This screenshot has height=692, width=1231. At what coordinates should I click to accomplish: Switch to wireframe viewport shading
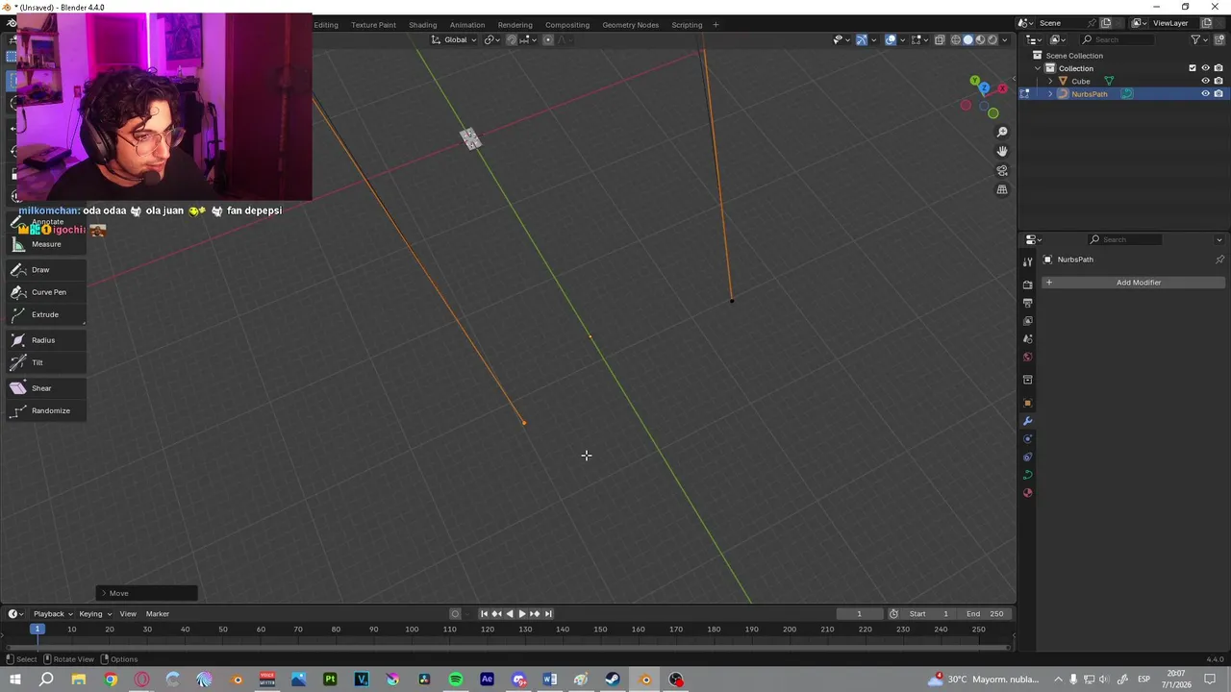pos(956,39)
